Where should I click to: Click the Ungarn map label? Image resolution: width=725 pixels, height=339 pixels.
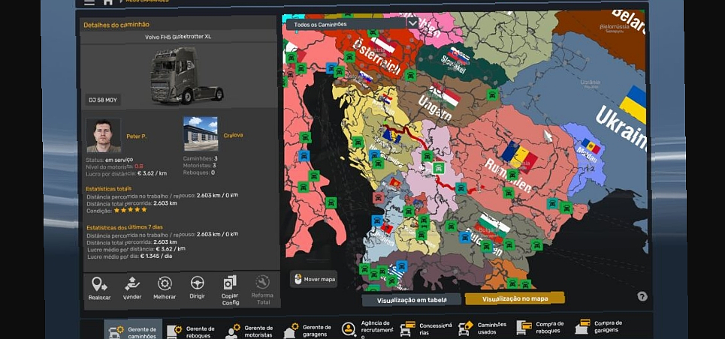tap(435, 108)
